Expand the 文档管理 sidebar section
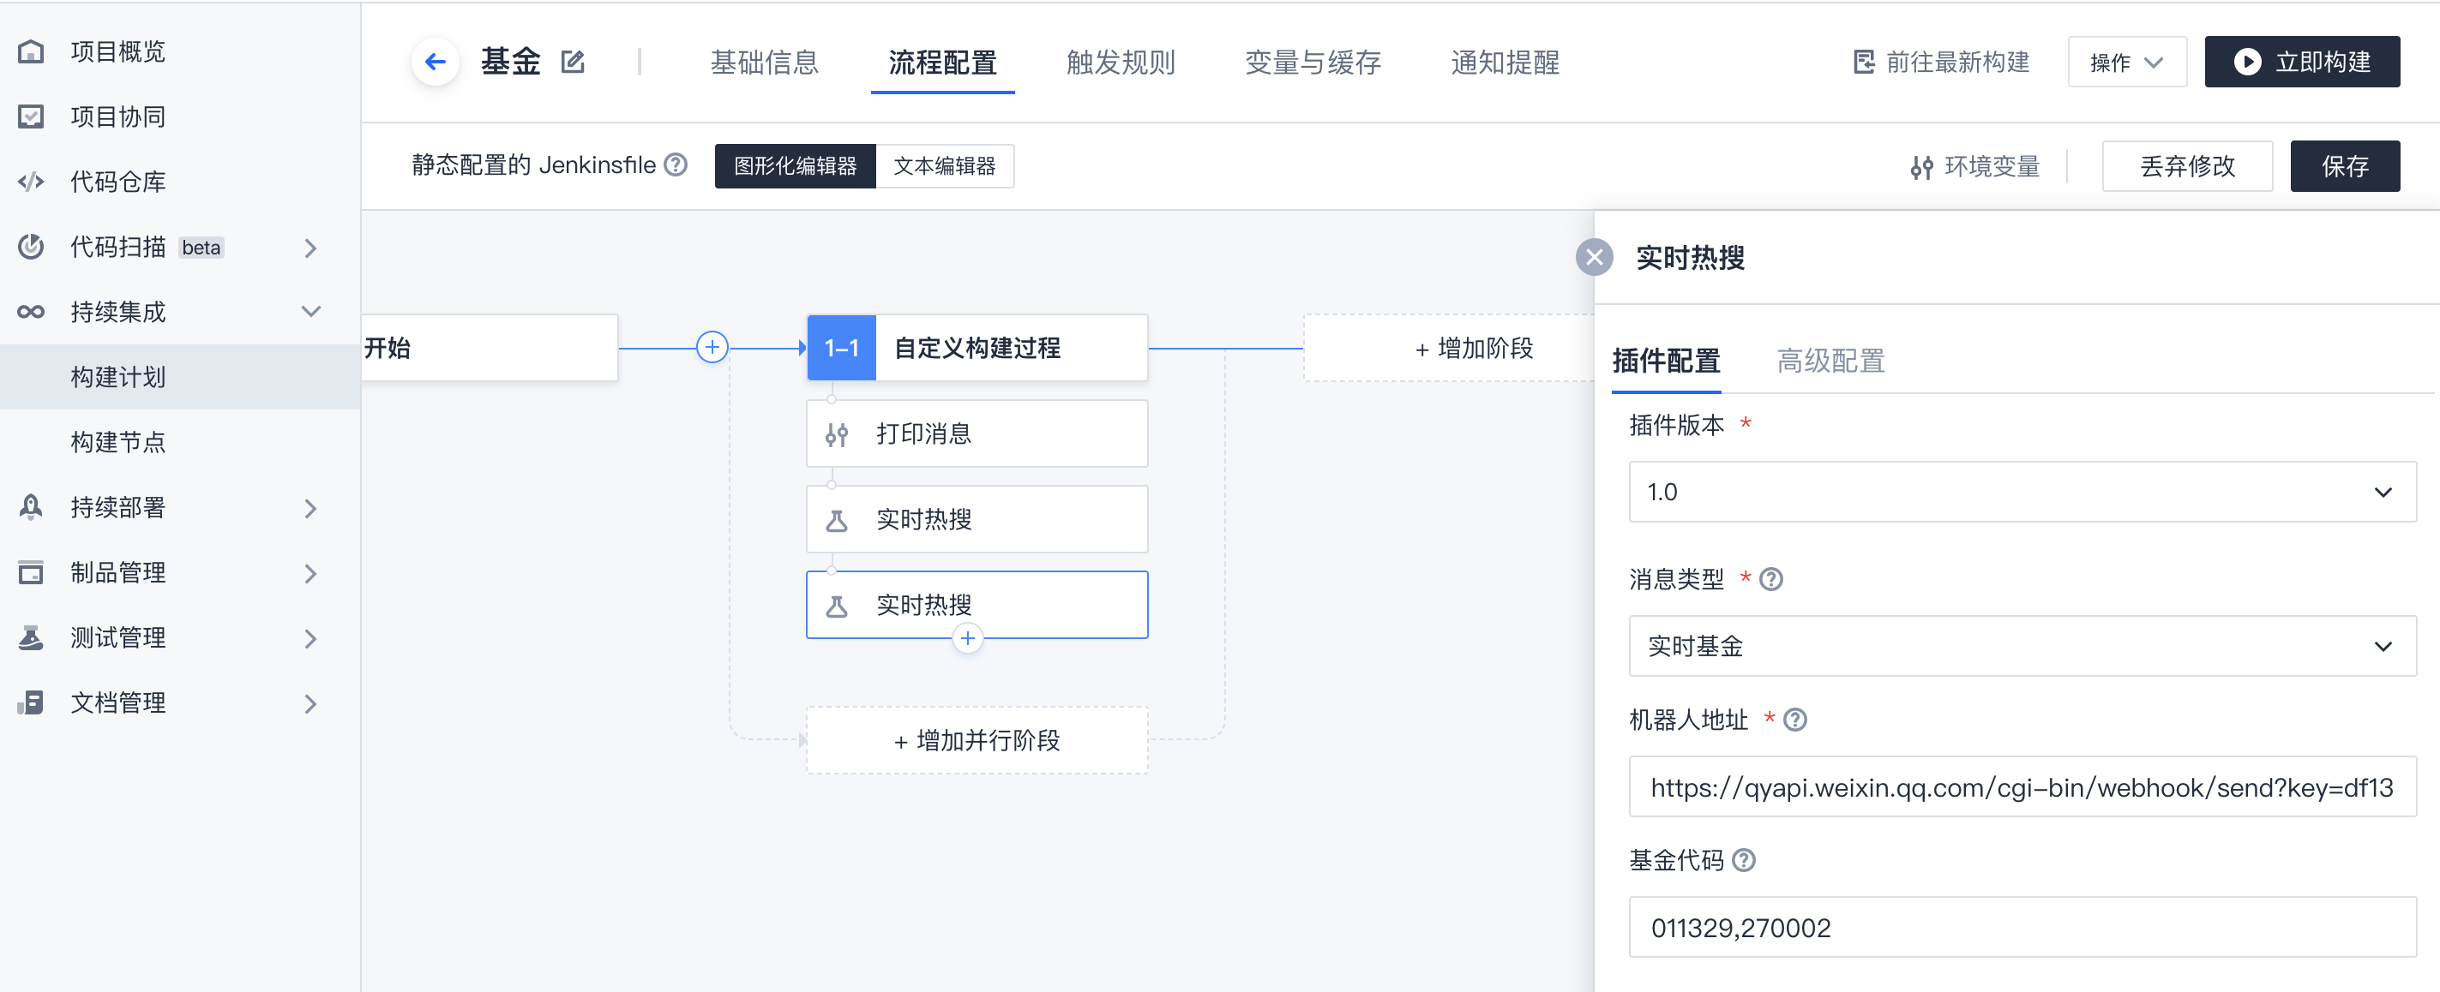This screenshot has width=2440, height=992. pos(310,703)
